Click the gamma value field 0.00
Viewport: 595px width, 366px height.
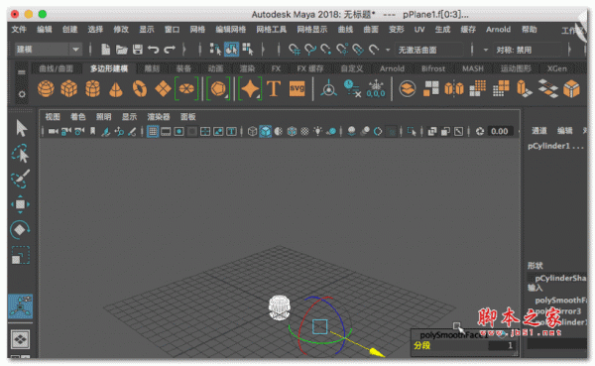[500, 131]
